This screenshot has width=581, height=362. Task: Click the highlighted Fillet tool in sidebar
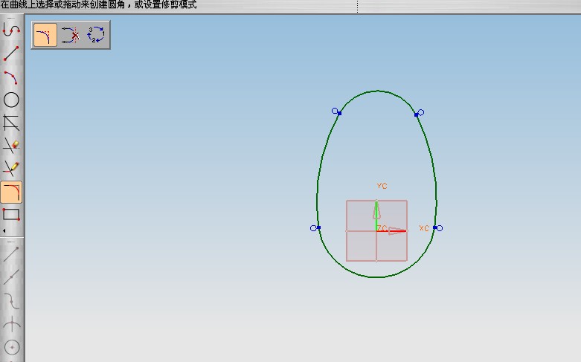coord(11,192)
